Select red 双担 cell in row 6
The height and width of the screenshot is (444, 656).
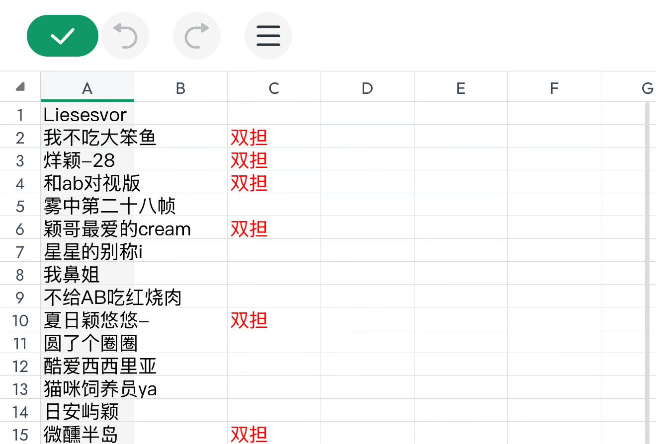tap(274, 228)
